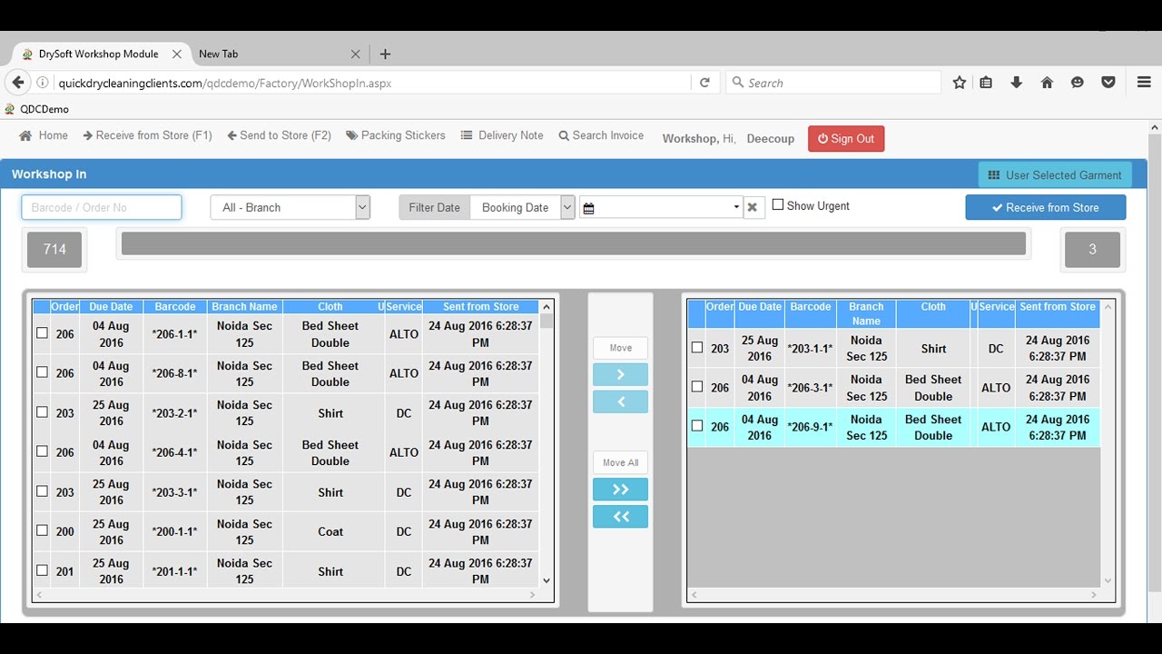Reload the page with refresh icon

click(x=704, y=83)
